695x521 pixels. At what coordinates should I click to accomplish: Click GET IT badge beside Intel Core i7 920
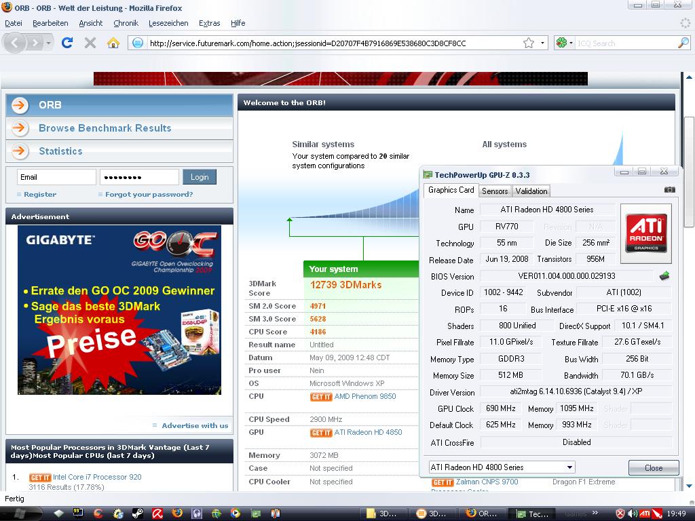[x=40, y=478]
